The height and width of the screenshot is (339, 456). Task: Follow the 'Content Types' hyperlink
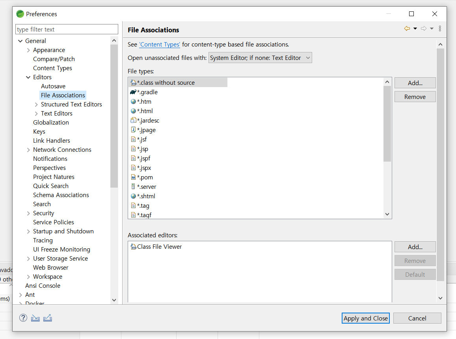[160, 45]
